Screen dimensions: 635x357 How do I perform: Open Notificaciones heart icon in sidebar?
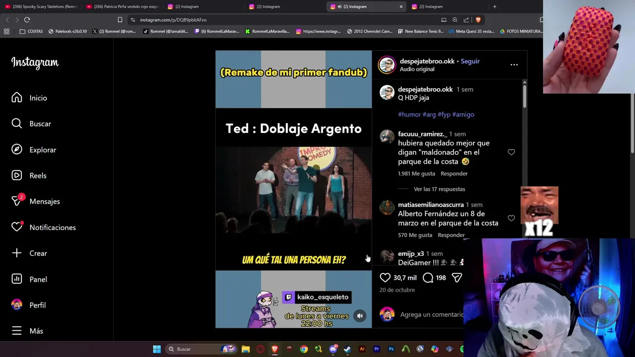[17, 227]
